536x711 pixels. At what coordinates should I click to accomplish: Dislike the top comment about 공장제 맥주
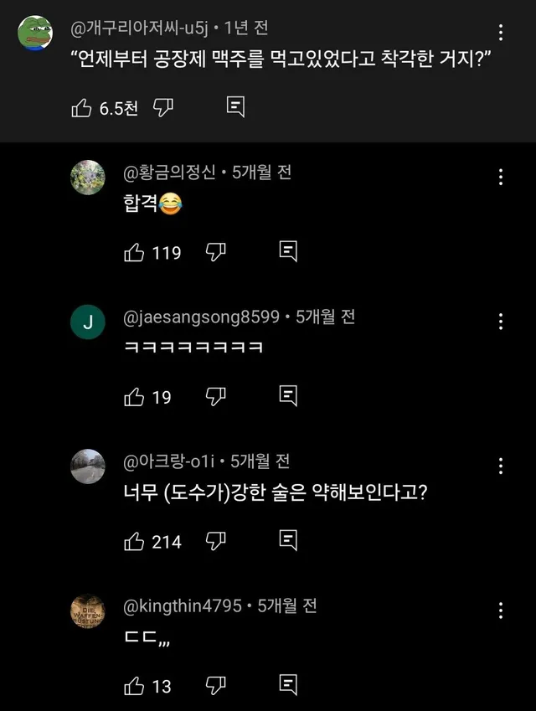(x=164, y=107)
